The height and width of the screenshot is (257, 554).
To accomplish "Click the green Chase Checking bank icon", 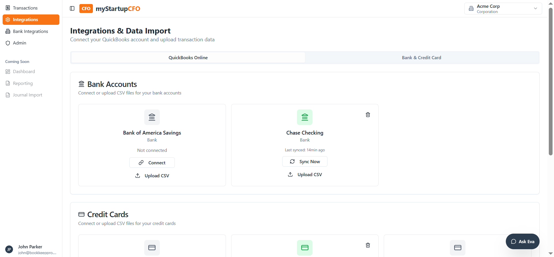I will click(305, 117).
